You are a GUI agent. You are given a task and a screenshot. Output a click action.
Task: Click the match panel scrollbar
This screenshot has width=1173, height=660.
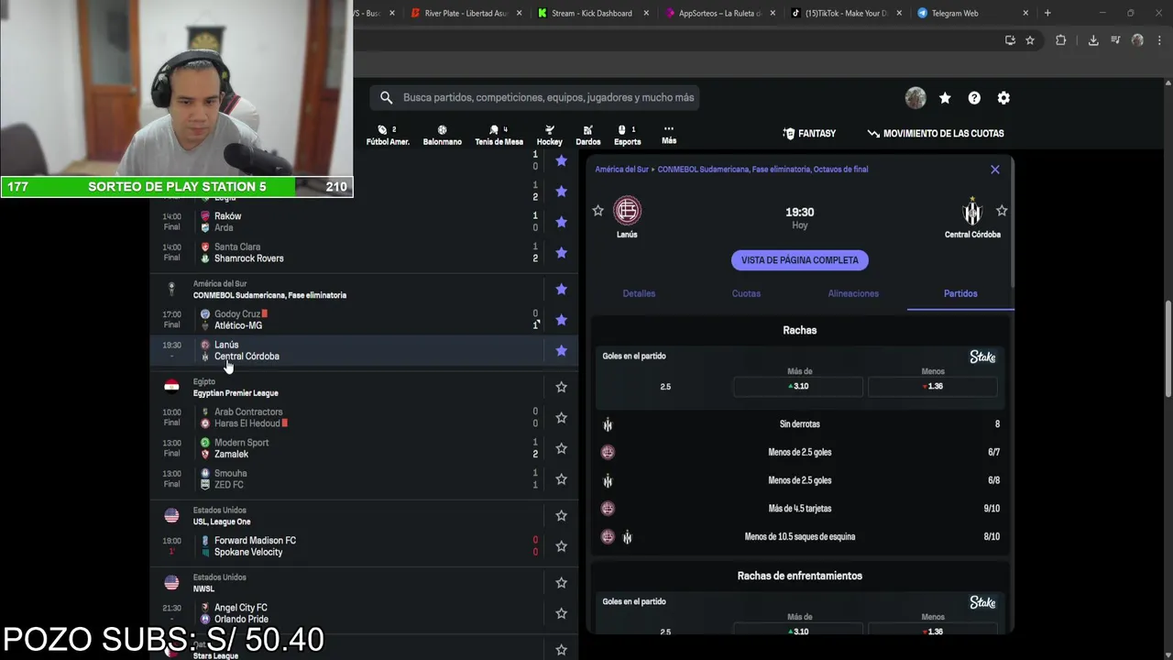pos(1012,223)
